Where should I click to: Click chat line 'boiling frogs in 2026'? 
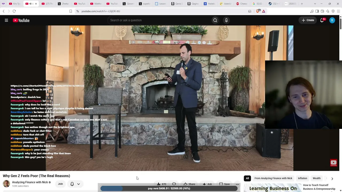30,90
